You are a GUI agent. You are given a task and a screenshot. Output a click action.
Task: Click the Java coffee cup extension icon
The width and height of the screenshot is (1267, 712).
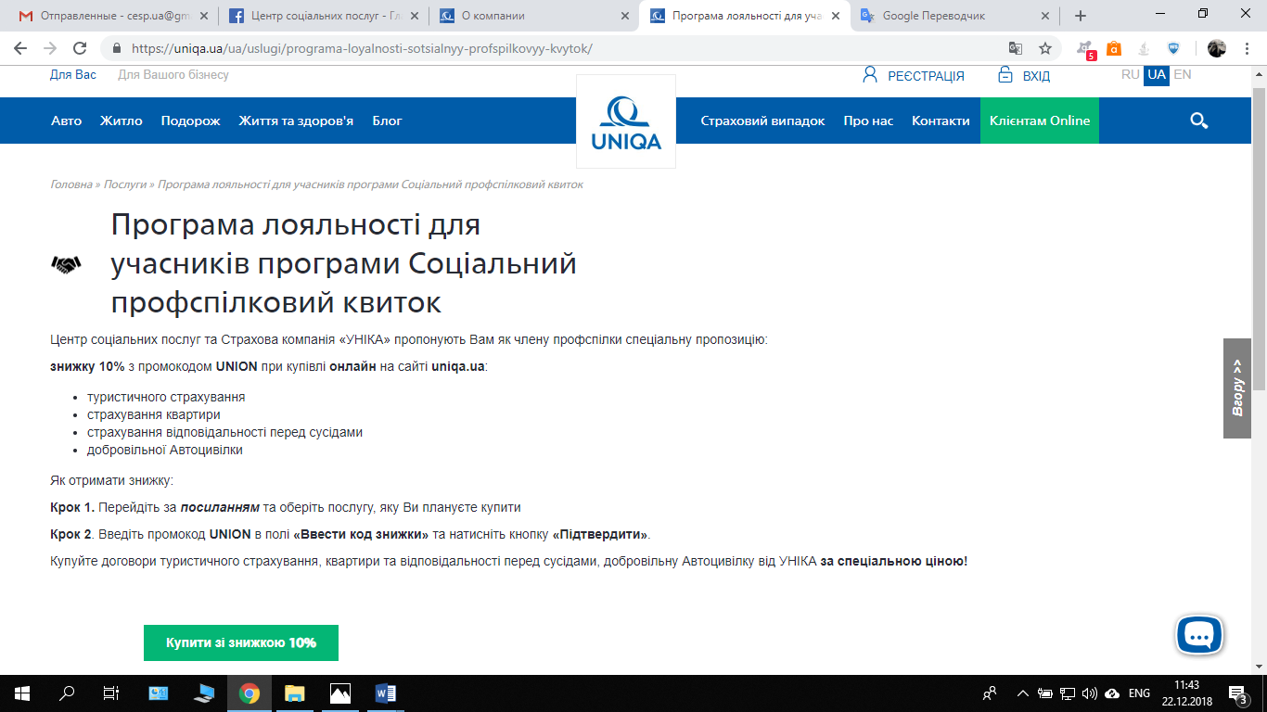[x=1144, y=48]
